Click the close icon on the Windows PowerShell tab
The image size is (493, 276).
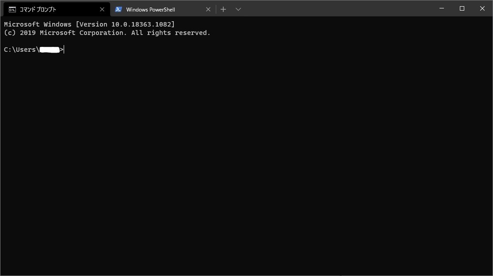pos(208,9)
